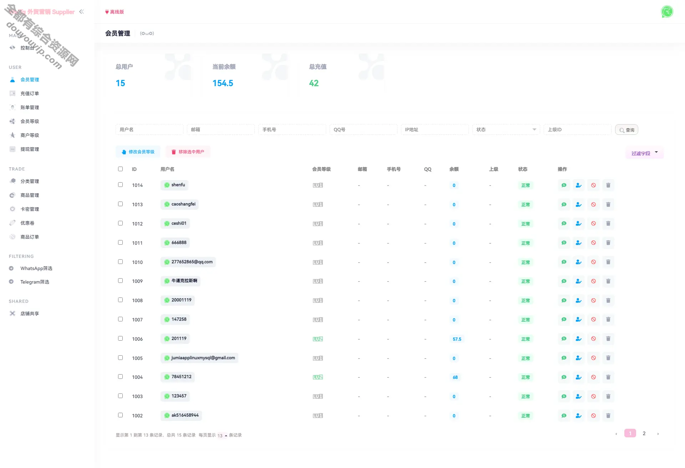The height and width of the screenshot is (468, 685).
Task: Click into the 上级ID filter field
Action: (577, 129)
